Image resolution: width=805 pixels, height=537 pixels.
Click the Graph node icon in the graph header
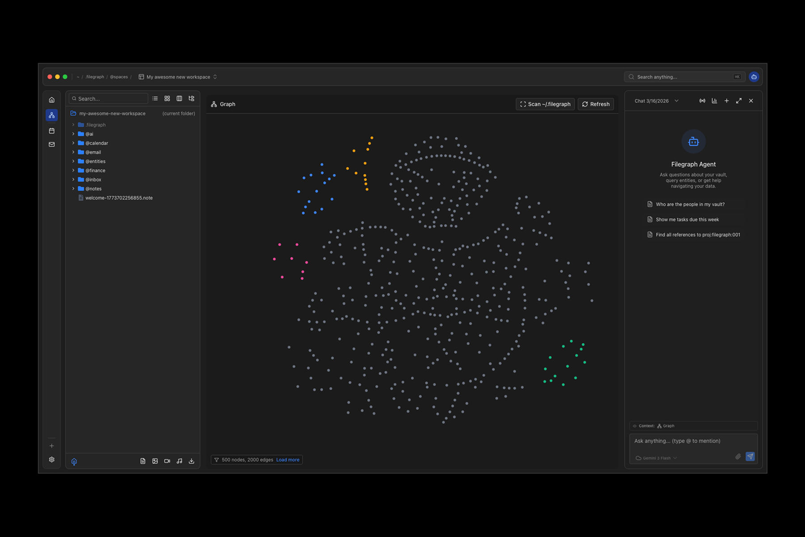coord(214,104)
